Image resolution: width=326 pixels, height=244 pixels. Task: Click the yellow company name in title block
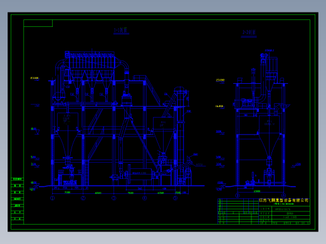[284, 200]
